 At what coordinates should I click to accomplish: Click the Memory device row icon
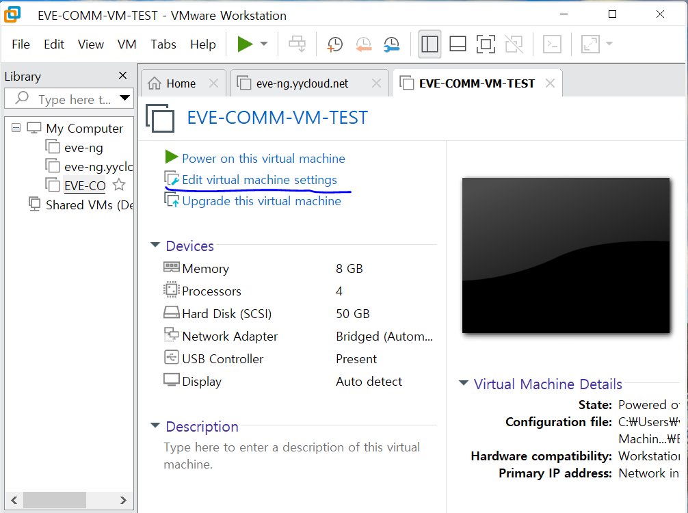(171, 267)
